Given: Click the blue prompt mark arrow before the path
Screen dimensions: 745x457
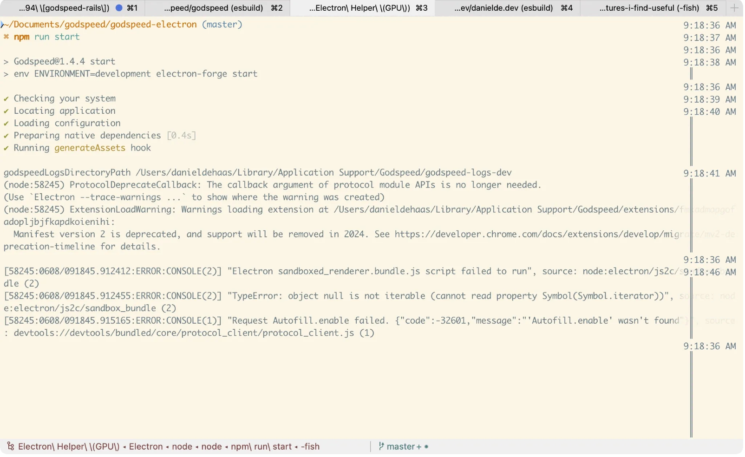Looking at the screenshot, I should tap(2, 25).
